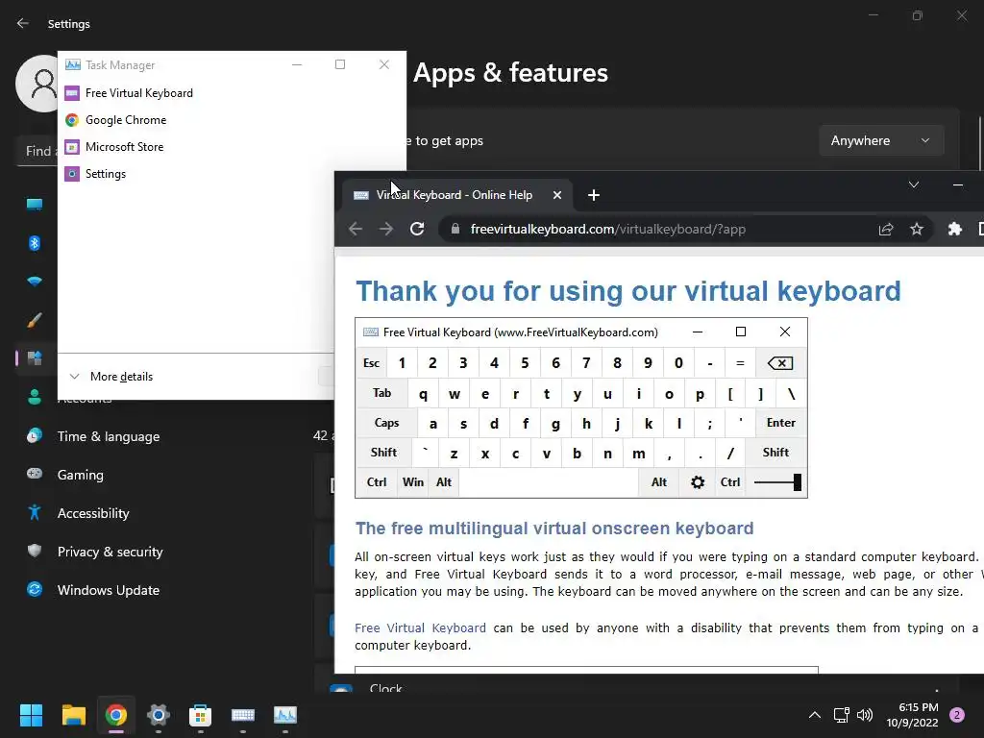Click the network tray icon
984x738 pixels.
(x=841, y=715)
